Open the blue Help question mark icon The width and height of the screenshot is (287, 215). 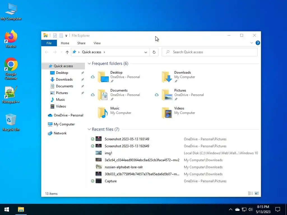258,43
